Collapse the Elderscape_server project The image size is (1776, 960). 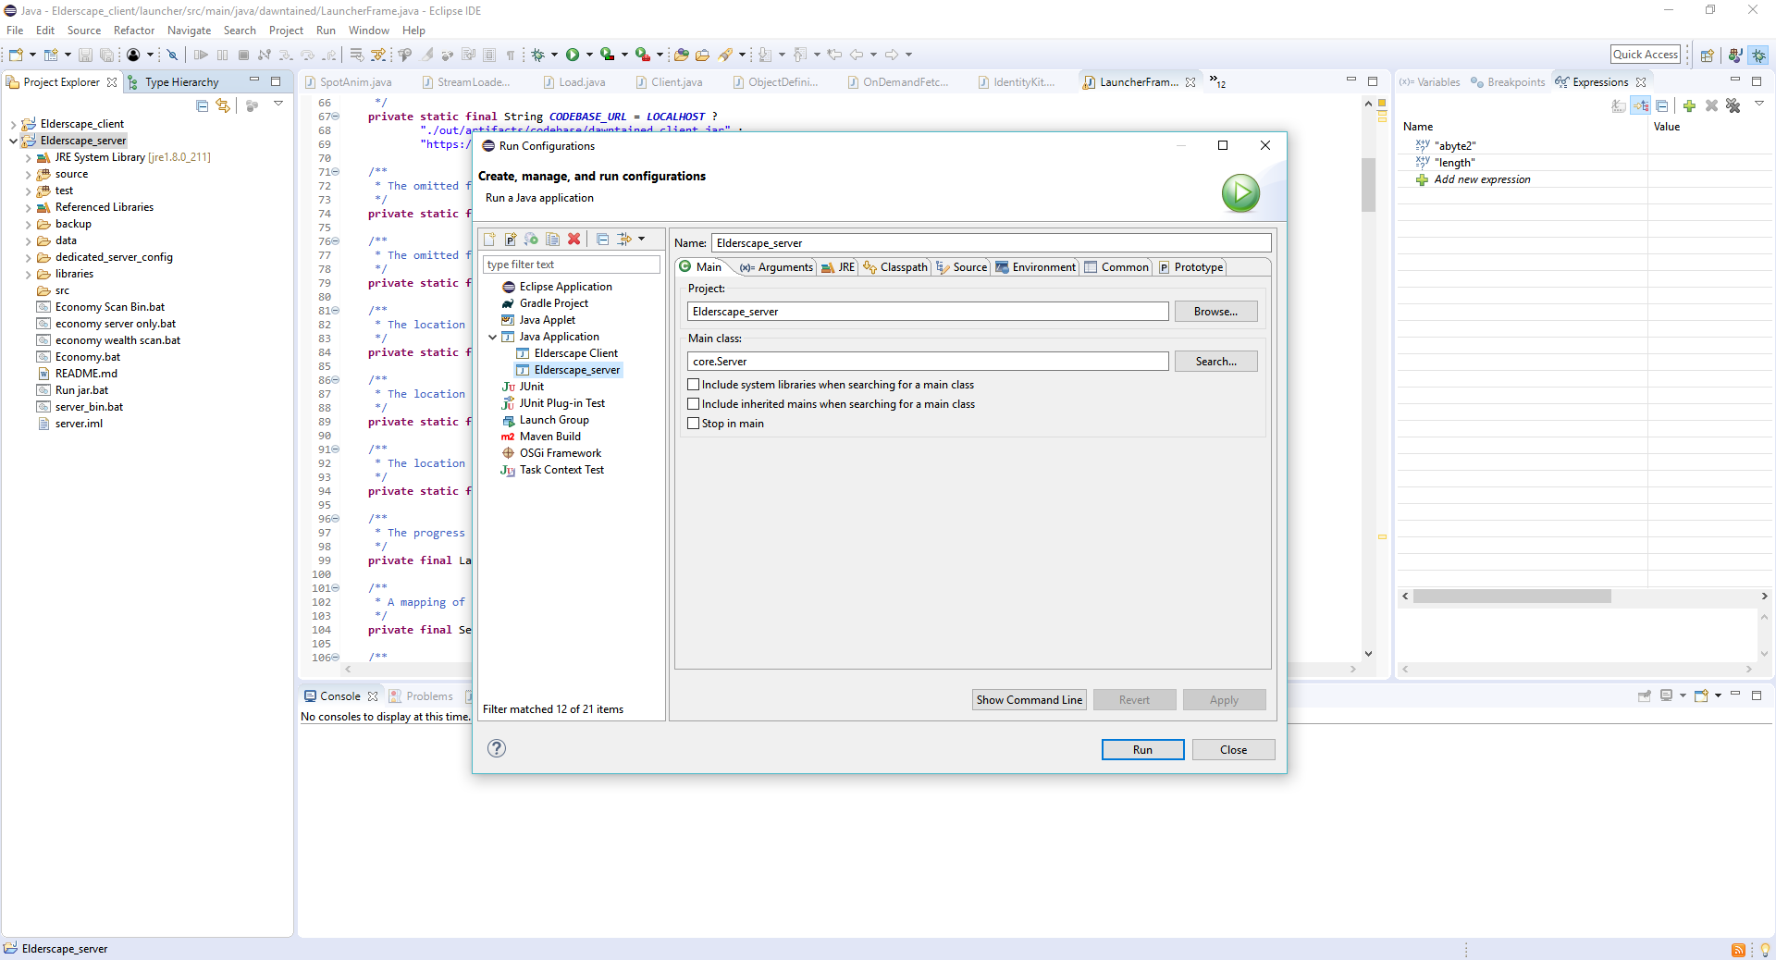(13, 141)
